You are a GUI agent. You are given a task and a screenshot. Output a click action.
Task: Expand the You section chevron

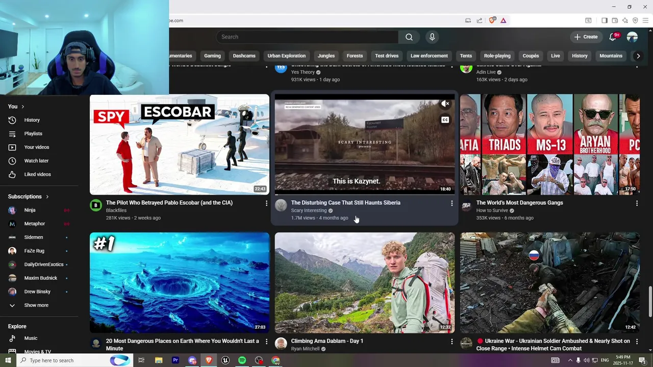23,107
